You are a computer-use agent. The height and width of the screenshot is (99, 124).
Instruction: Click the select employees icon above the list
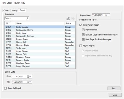68,18
